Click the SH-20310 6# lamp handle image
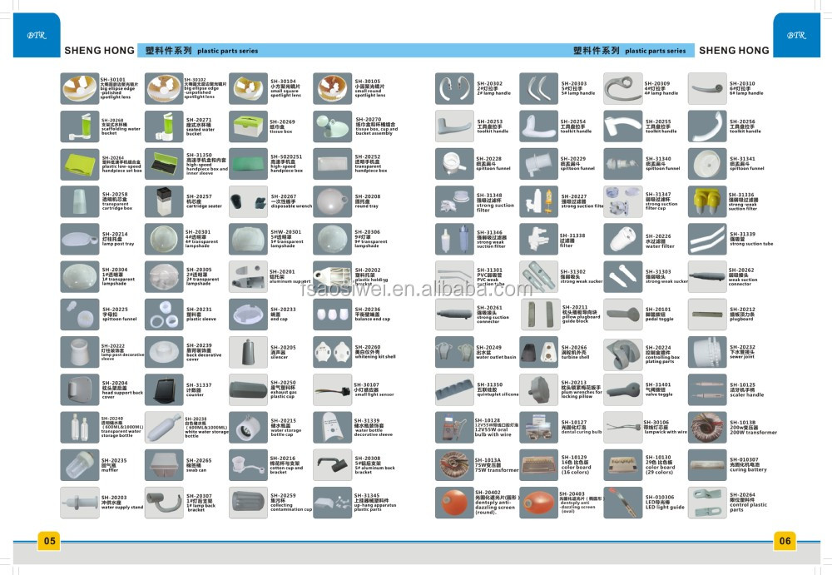 click(707, 88)
